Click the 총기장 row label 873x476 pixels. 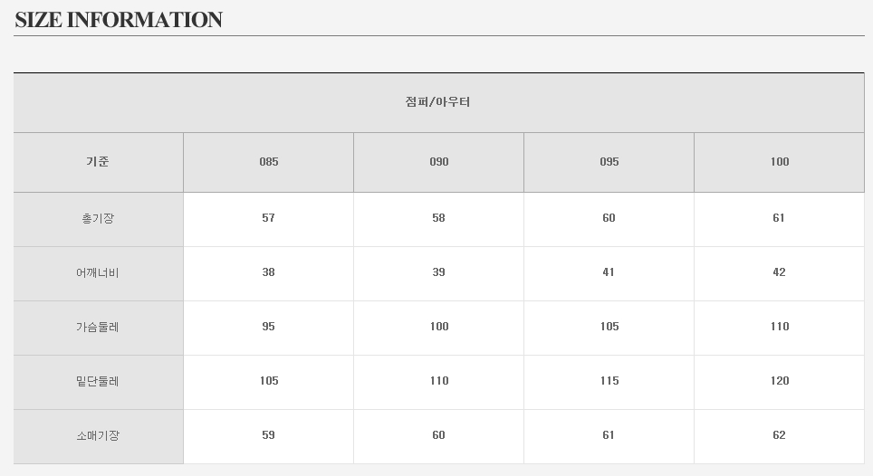(x=98, y=218)
